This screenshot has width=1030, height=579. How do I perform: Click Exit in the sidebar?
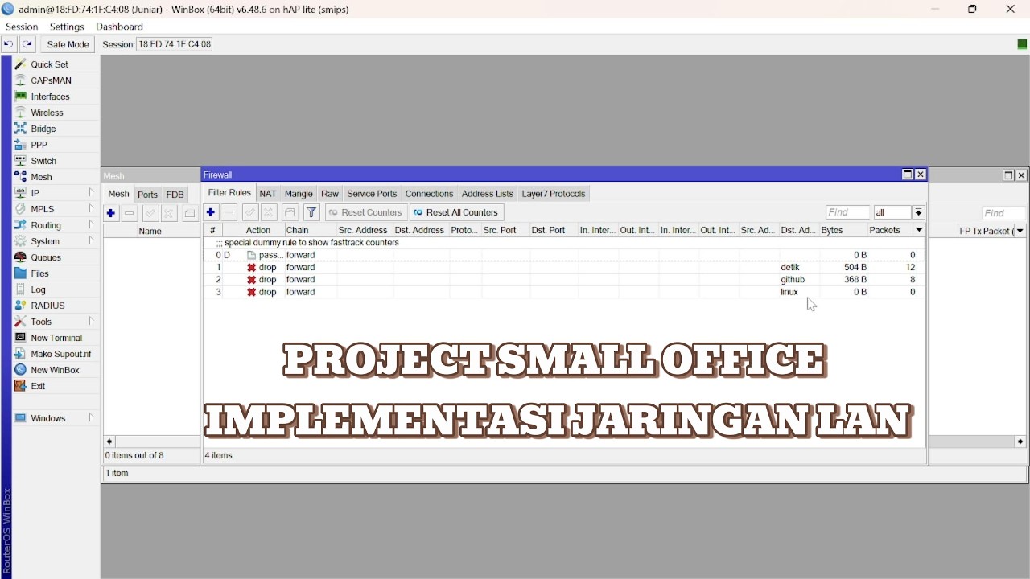(38, 386)
